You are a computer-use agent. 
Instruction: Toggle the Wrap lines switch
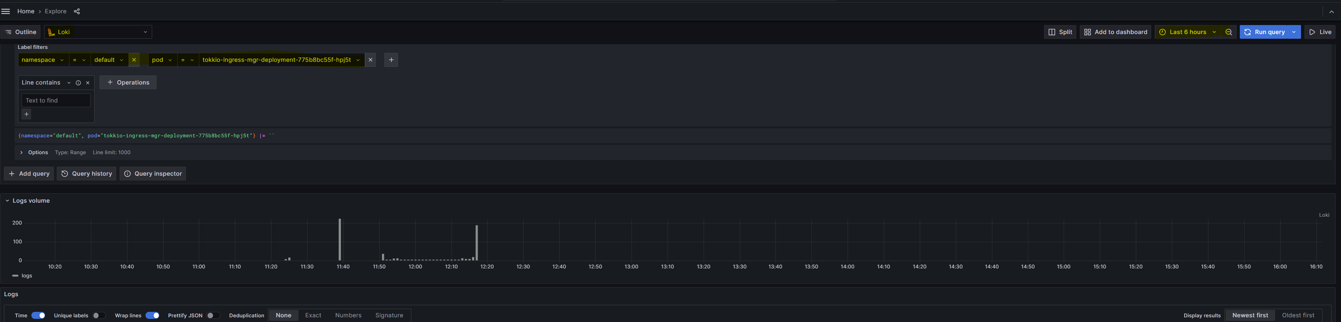click(x=153, y=316)
